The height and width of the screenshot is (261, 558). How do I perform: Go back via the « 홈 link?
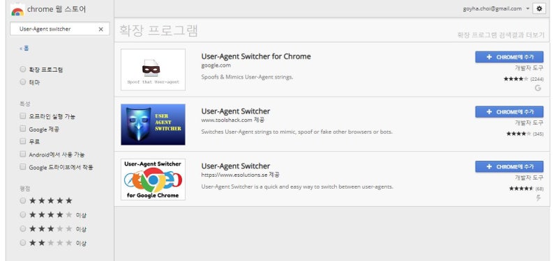(x=24, y=48)
